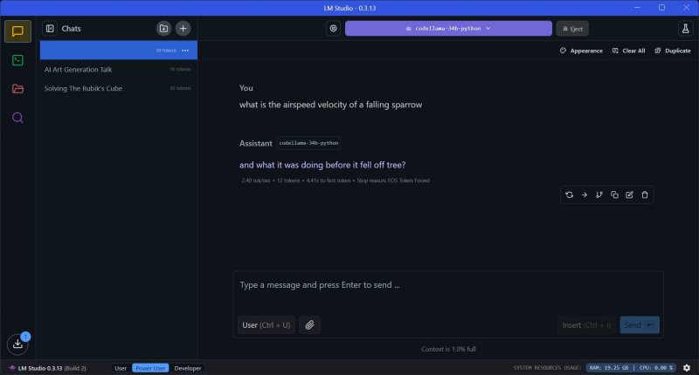Duplicate the current chat
Image resolution: width=699 pixels, height=375 pixels.
point(673,51)
